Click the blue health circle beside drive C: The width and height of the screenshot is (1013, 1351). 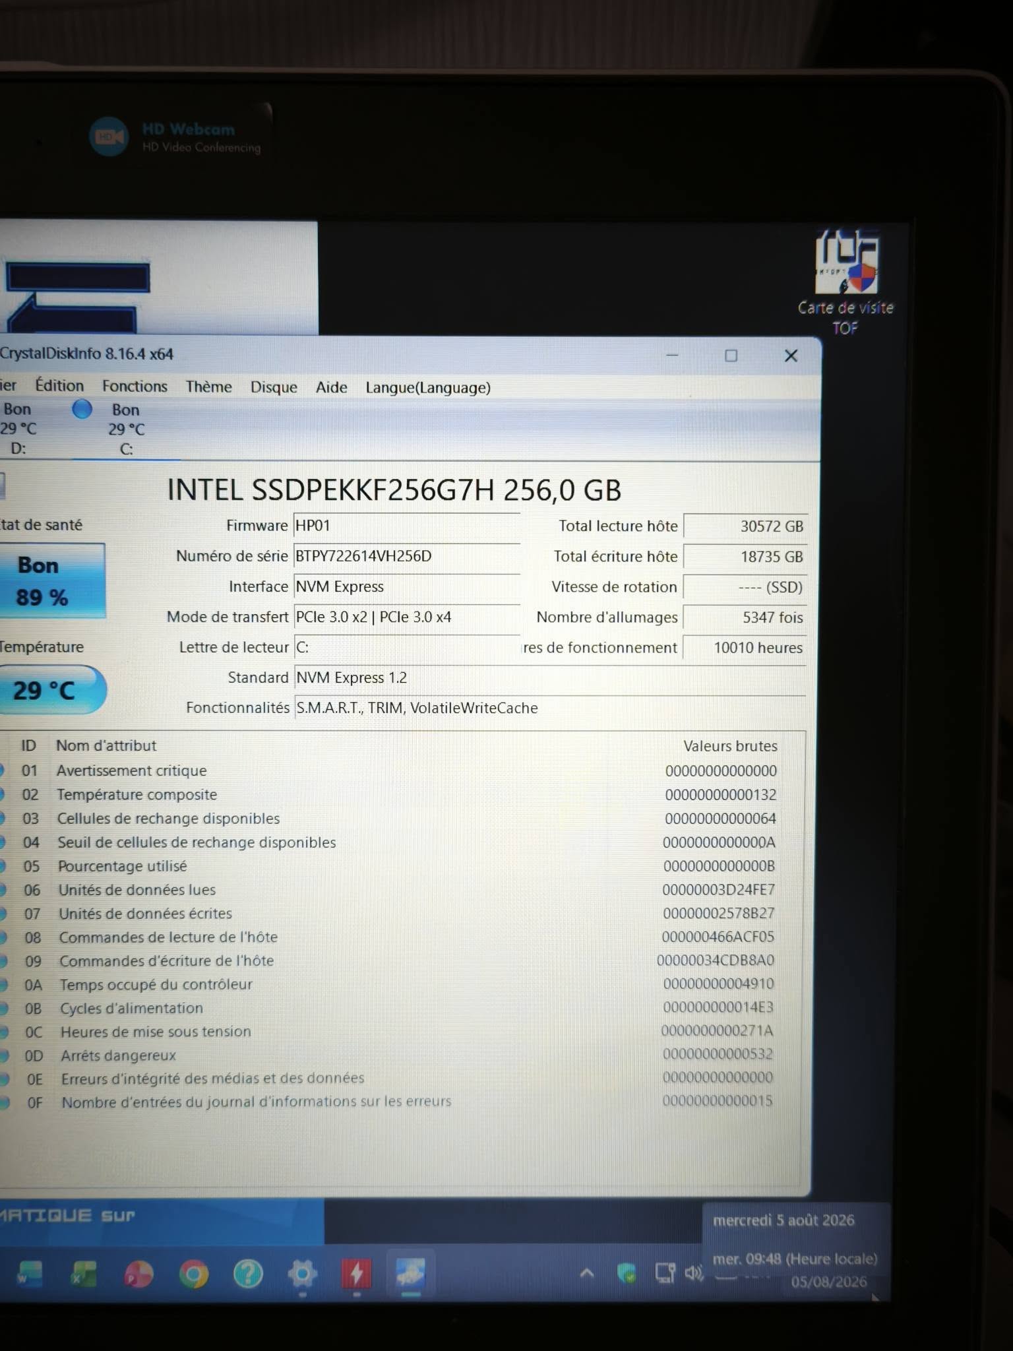(82, 409)
